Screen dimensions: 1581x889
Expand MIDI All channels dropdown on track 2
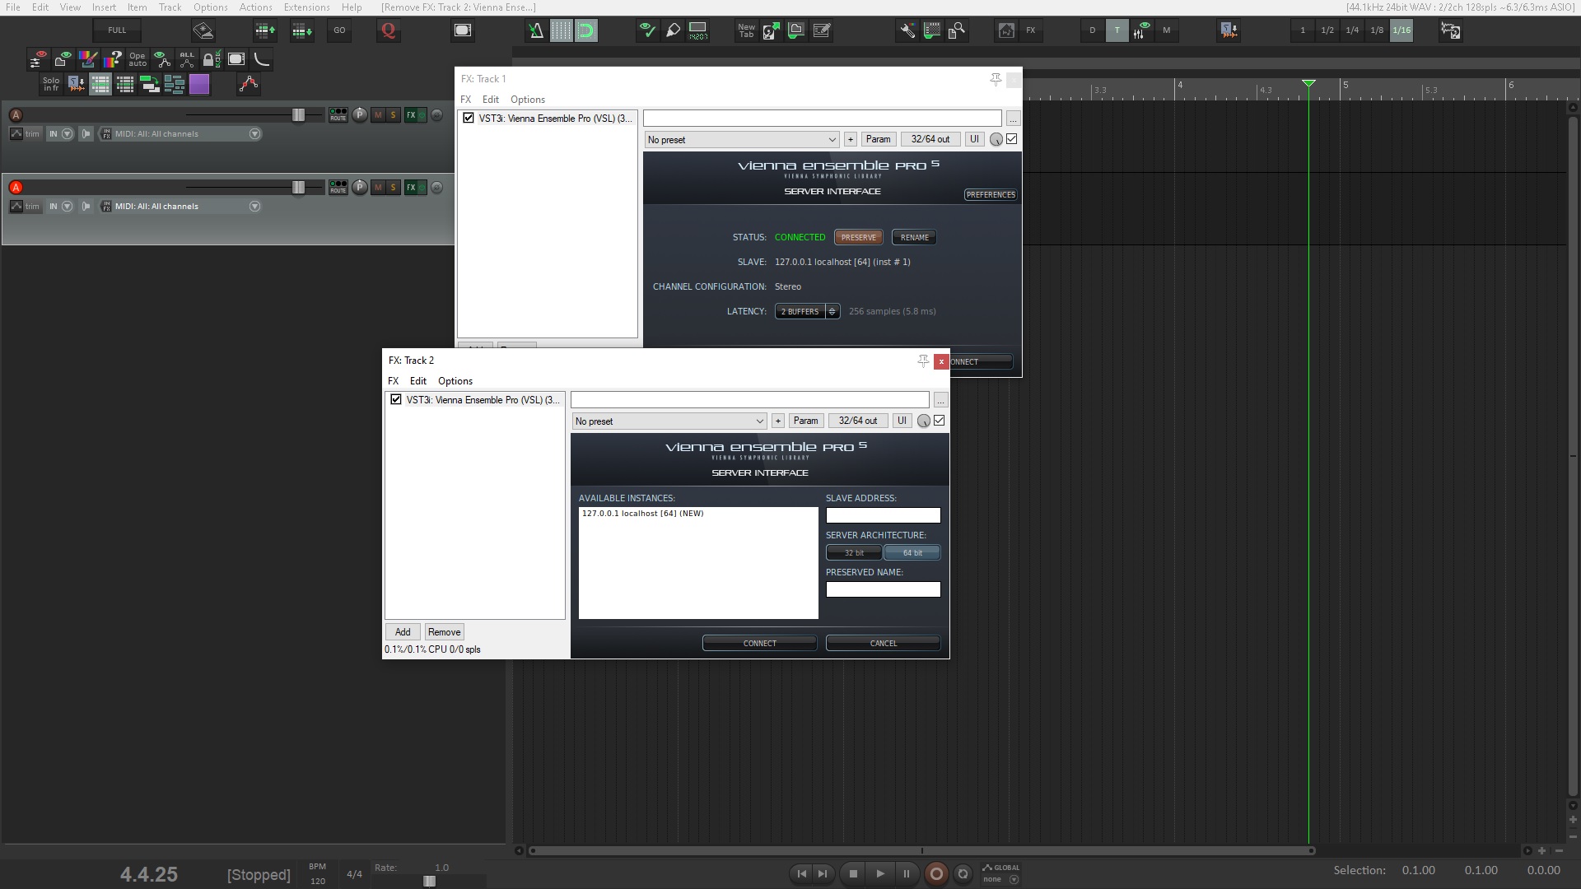click(x=254, y=207)
